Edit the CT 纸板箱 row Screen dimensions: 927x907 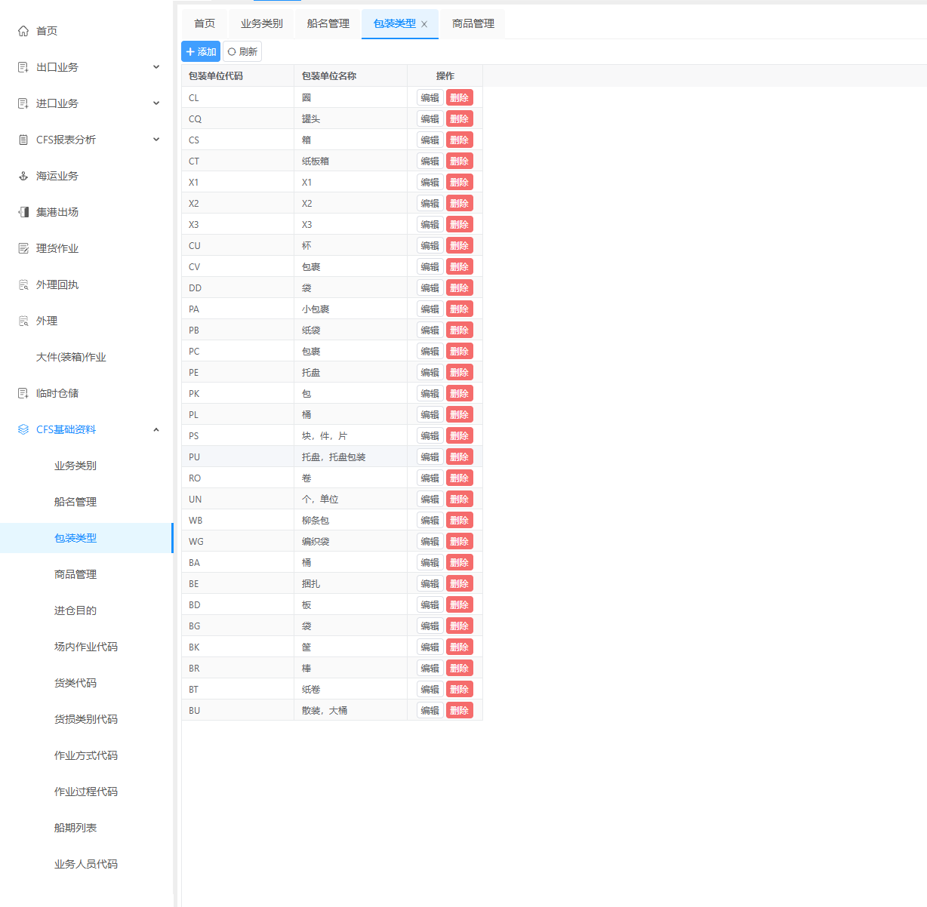pos(430,161)
